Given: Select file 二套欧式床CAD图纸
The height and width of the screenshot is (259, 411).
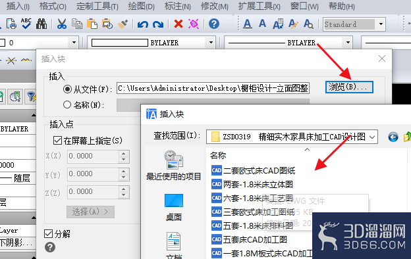Looking at the screenshot, I should [x=253, y=170].
